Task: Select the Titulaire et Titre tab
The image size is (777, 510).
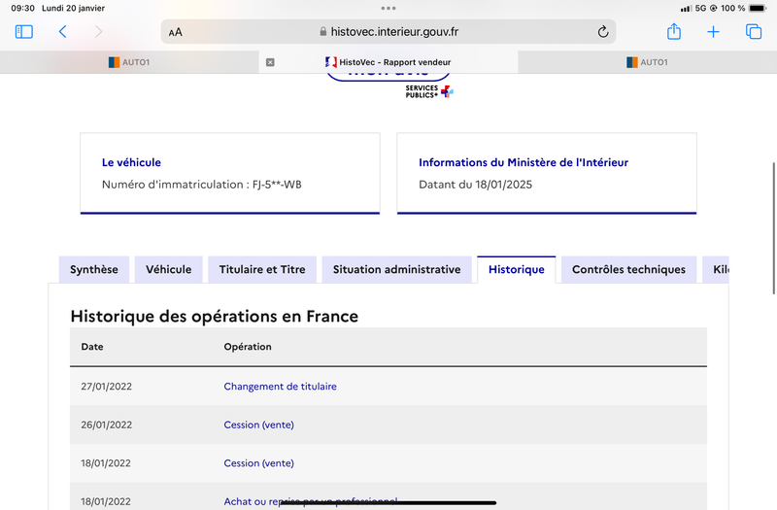Action: click(262, 270)
